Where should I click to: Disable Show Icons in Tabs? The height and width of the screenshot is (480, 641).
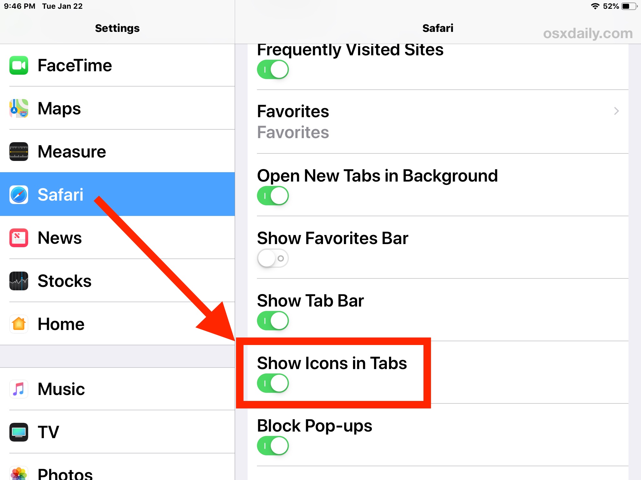coord(273,383)
